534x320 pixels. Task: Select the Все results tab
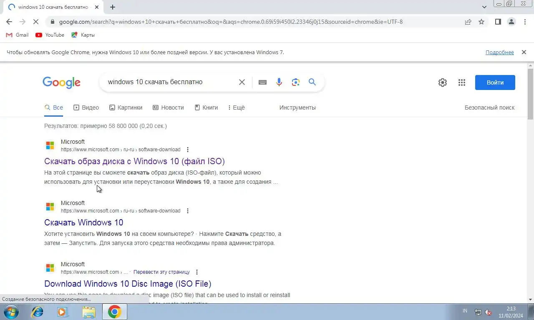tap(54, 107)
